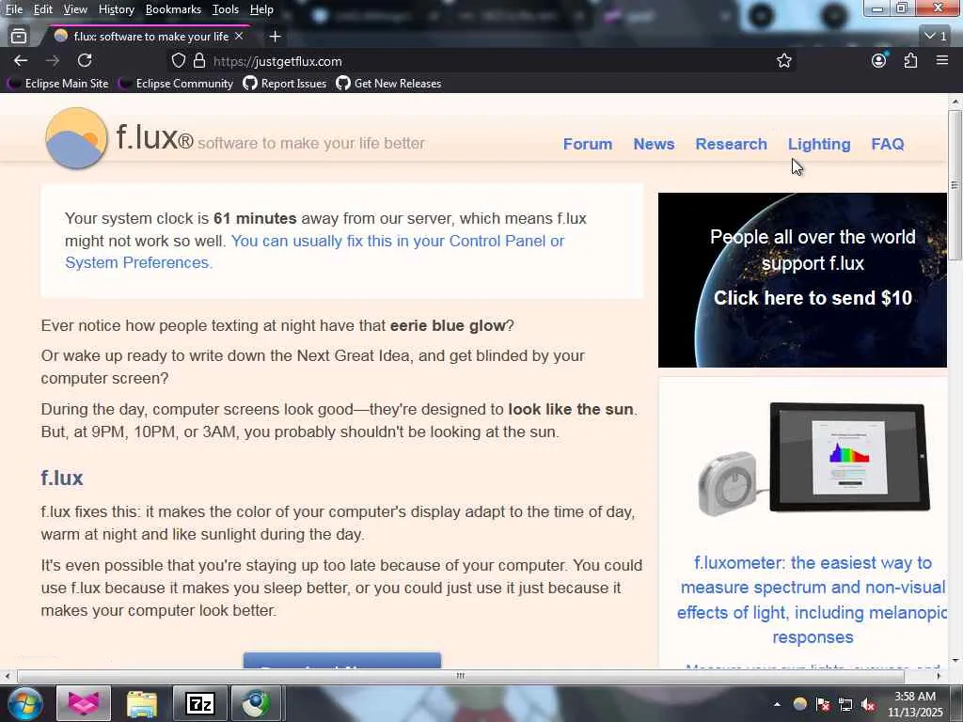Open the Eclipse Community bookmark
The height and width of the screenshot is (722, 963).
[x=178, y=84]
